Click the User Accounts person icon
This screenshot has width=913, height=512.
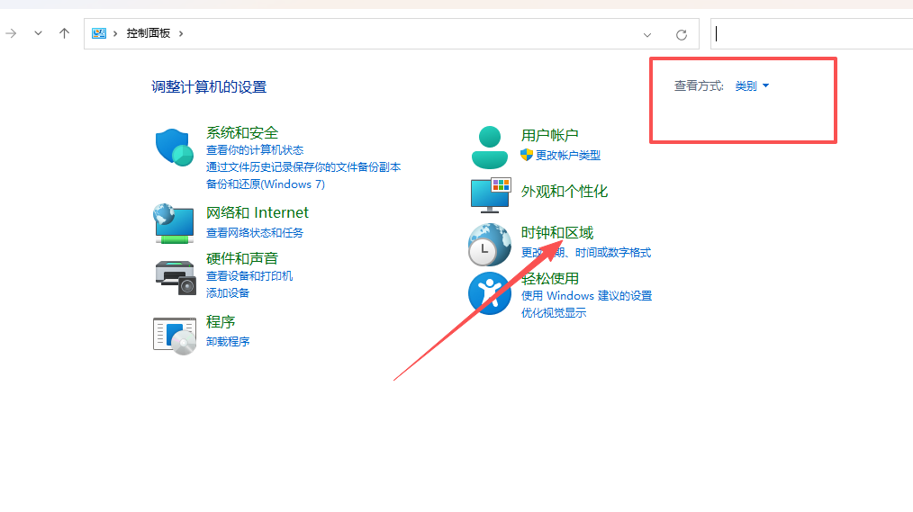[489, 148]
